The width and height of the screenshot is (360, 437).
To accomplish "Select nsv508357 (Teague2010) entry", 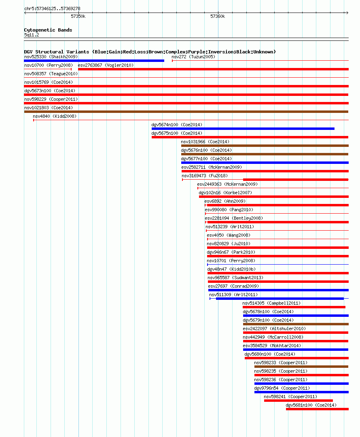I will coord(51,74).
